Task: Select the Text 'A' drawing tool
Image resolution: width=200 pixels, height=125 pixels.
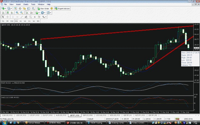Action: pyautogui.click(x=35, y=17)
